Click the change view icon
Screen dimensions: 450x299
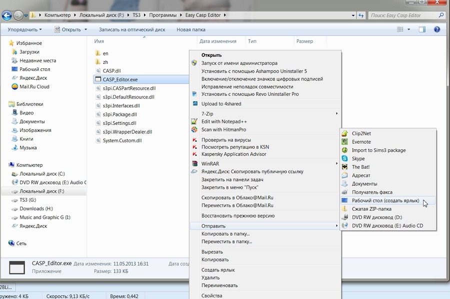click(x=400, y=29)
